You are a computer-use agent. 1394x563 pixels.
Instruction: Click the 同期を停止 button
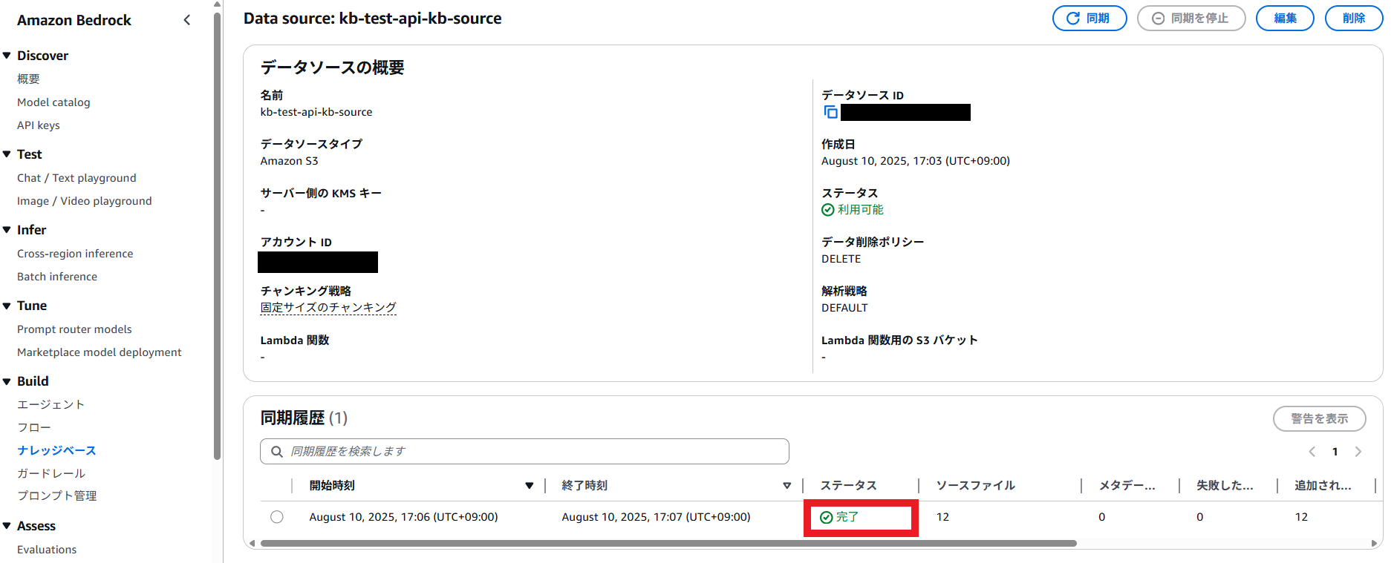tap(1191, 19)
